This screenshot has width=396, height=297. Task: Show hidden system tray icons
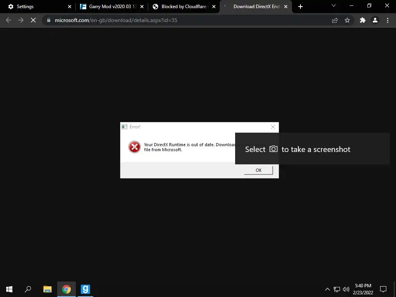click(327, 289)
